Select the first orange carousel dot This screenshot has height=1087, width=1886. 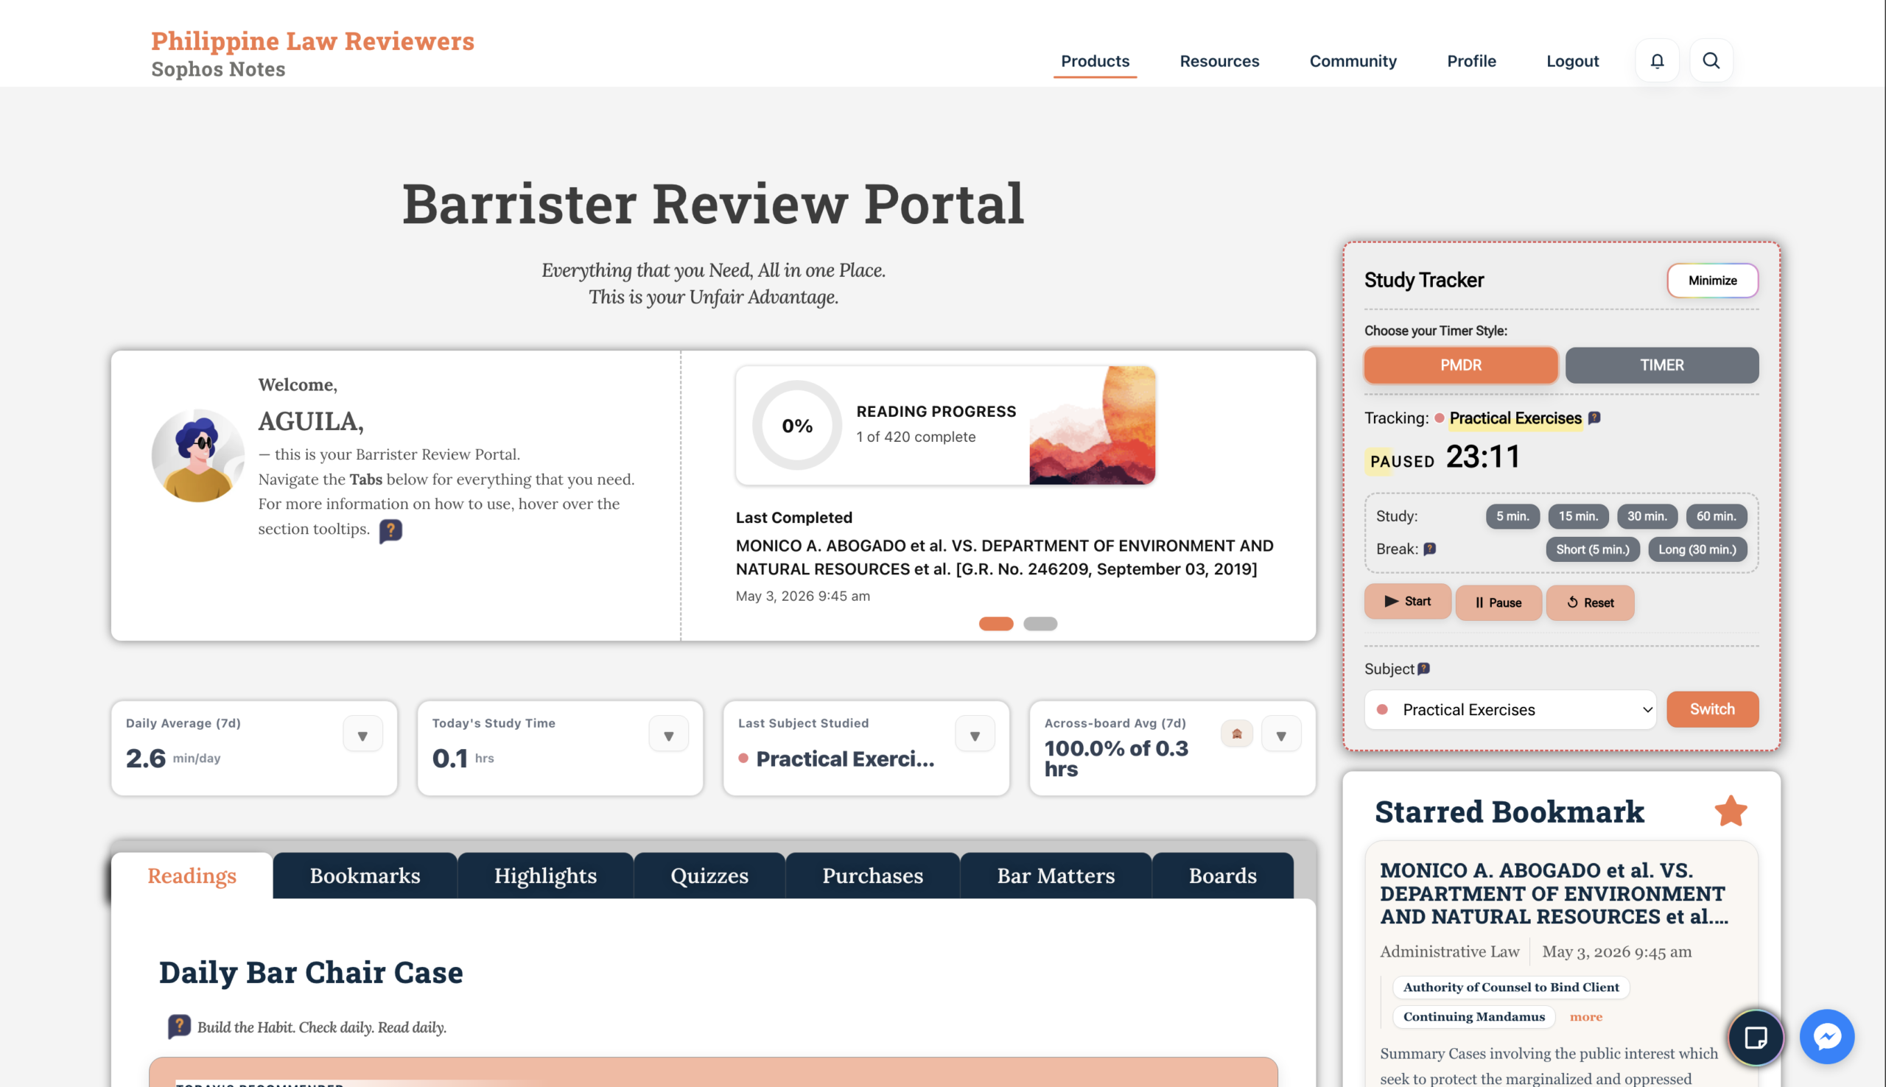coord(996,624)
